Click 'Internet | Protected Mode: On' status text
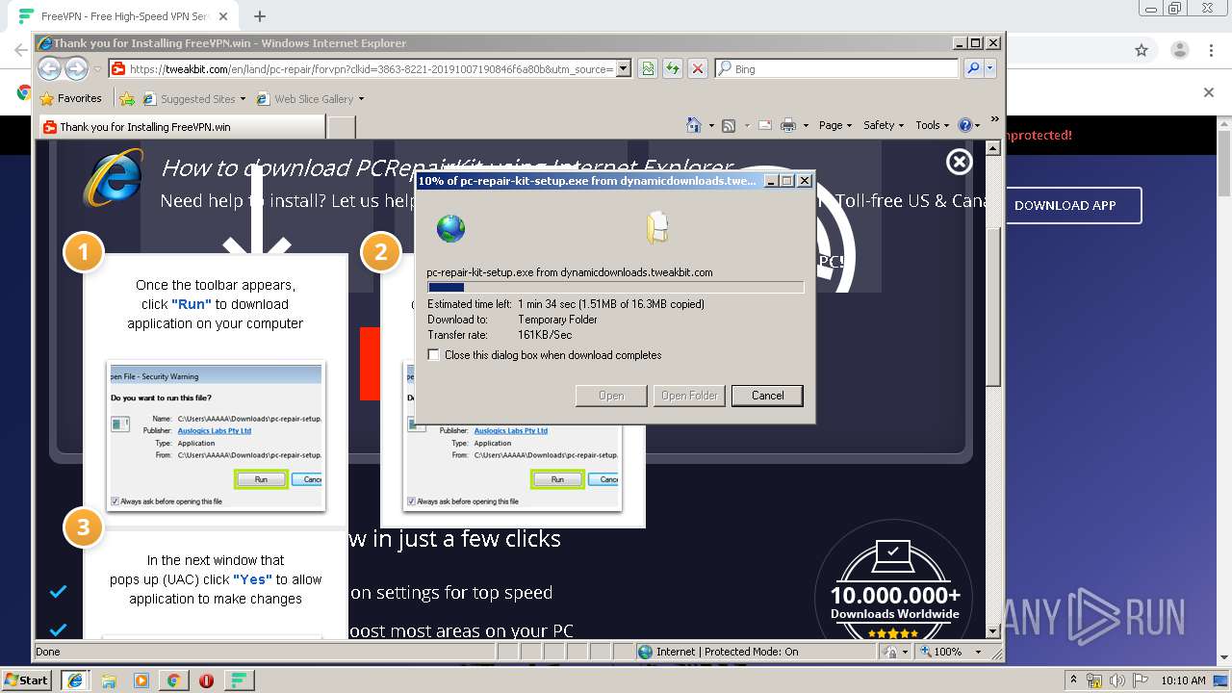The height and width of the screenshot is (693, 1232). click(727, 652)
